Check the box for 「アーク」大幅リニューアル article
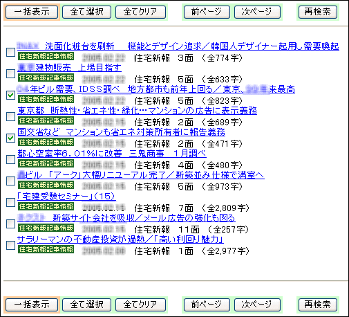Viewport: 349px width, 317px height. coord(10,181)
